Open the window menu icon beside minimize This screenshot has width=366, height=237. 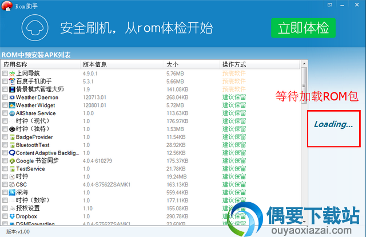click(329, 5)
